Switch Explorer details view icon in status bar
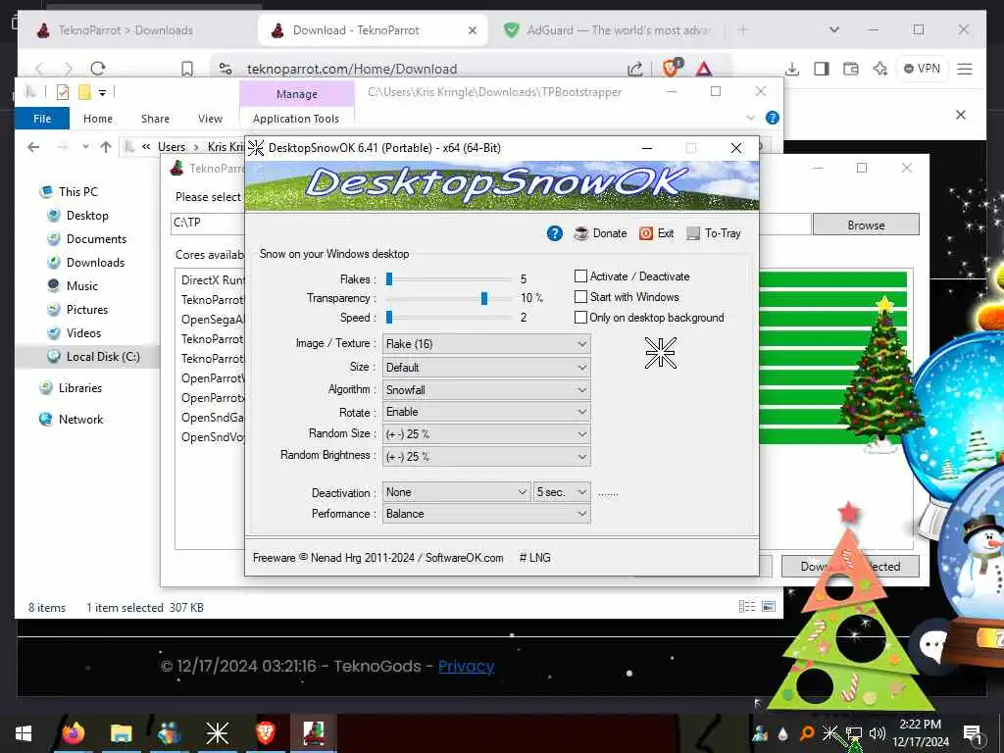 pos(746,606)
